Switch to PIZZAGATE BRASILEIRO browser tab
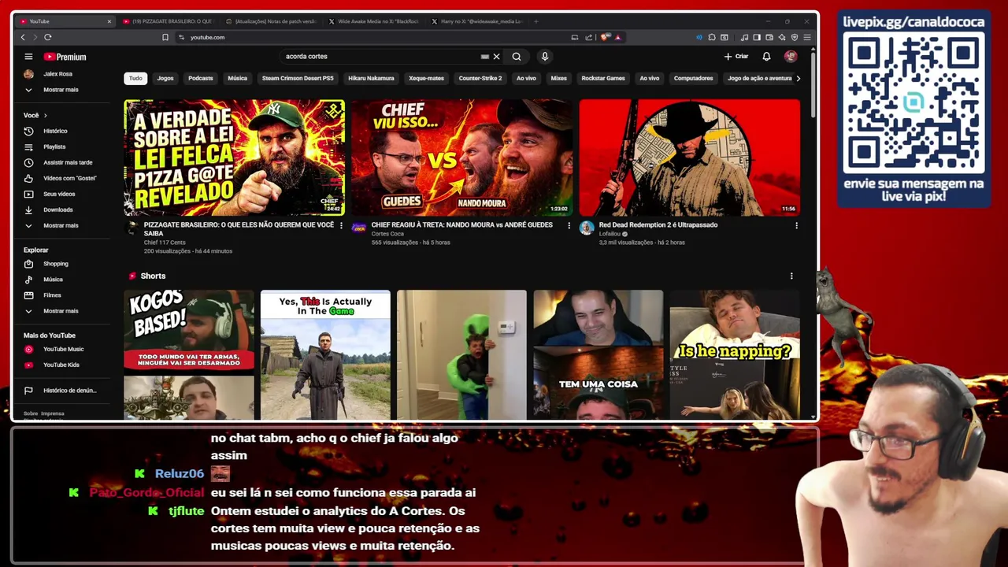The image size is (1008, 567). coord(168,21)
